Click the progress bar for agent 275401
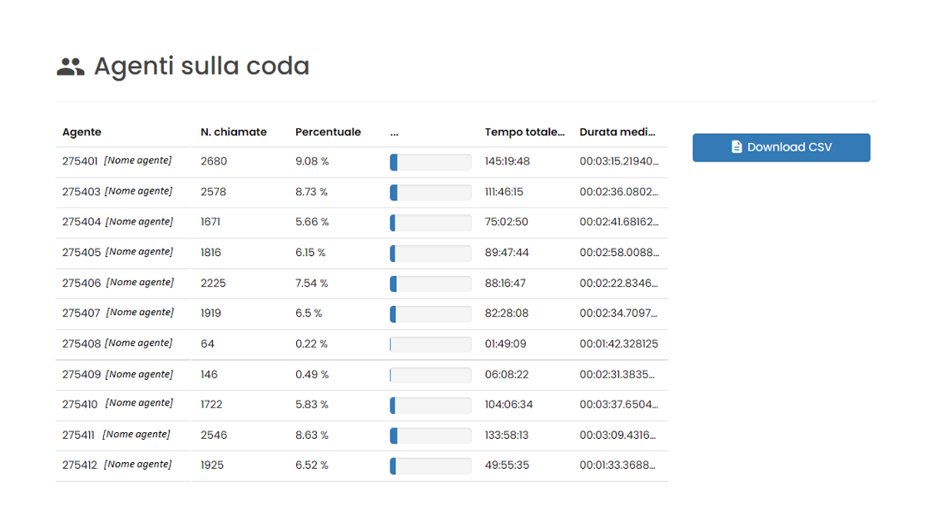This screenshot has height=532, width=932. point(430,161)
